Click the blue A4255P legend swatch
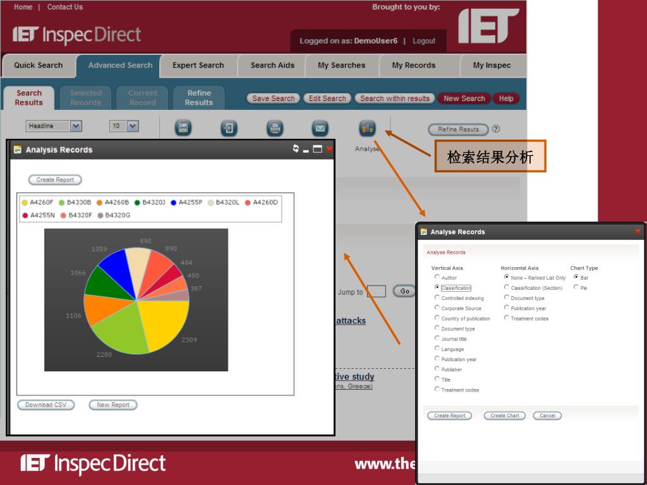This screenshot has width=647, height=485. click(174, 203)
